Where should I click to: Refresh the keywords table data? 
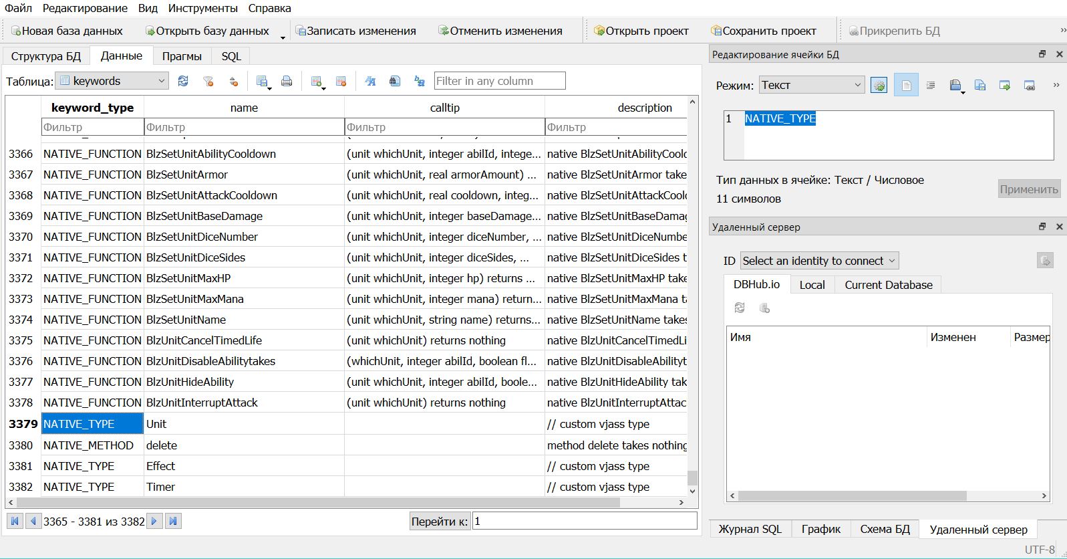pyautogui.click(x=183, y=81)
